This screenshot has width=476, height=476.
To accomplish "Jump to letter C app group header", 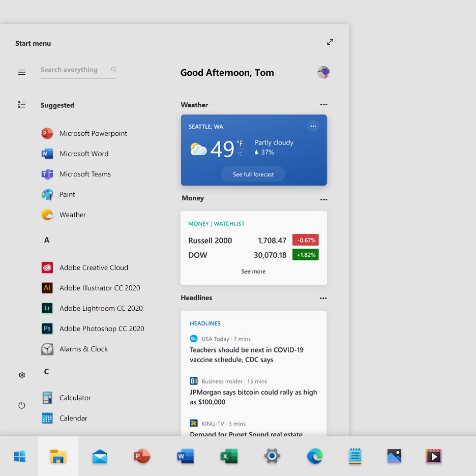I will (46, 372).
